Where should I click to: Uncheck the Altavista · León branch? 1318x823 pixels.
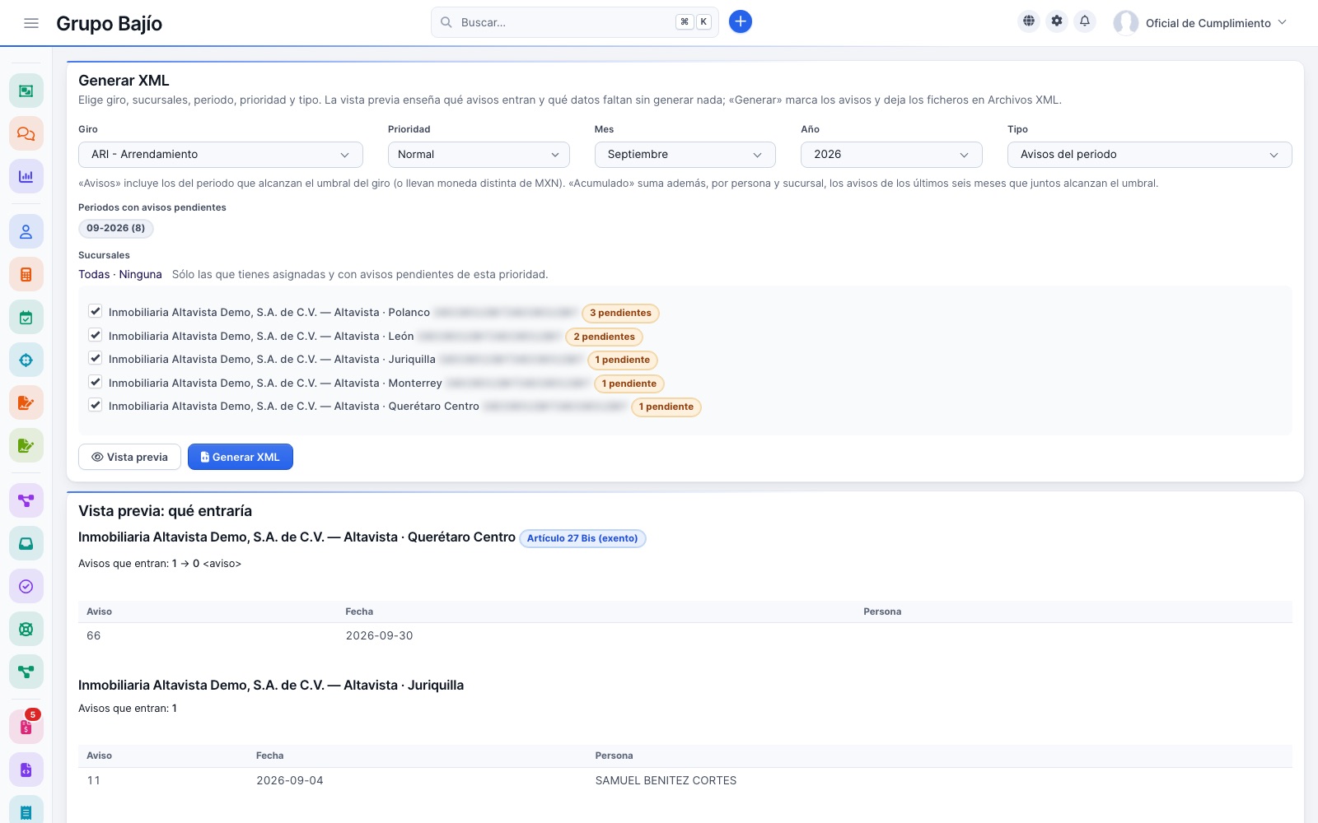pos(96,336)
